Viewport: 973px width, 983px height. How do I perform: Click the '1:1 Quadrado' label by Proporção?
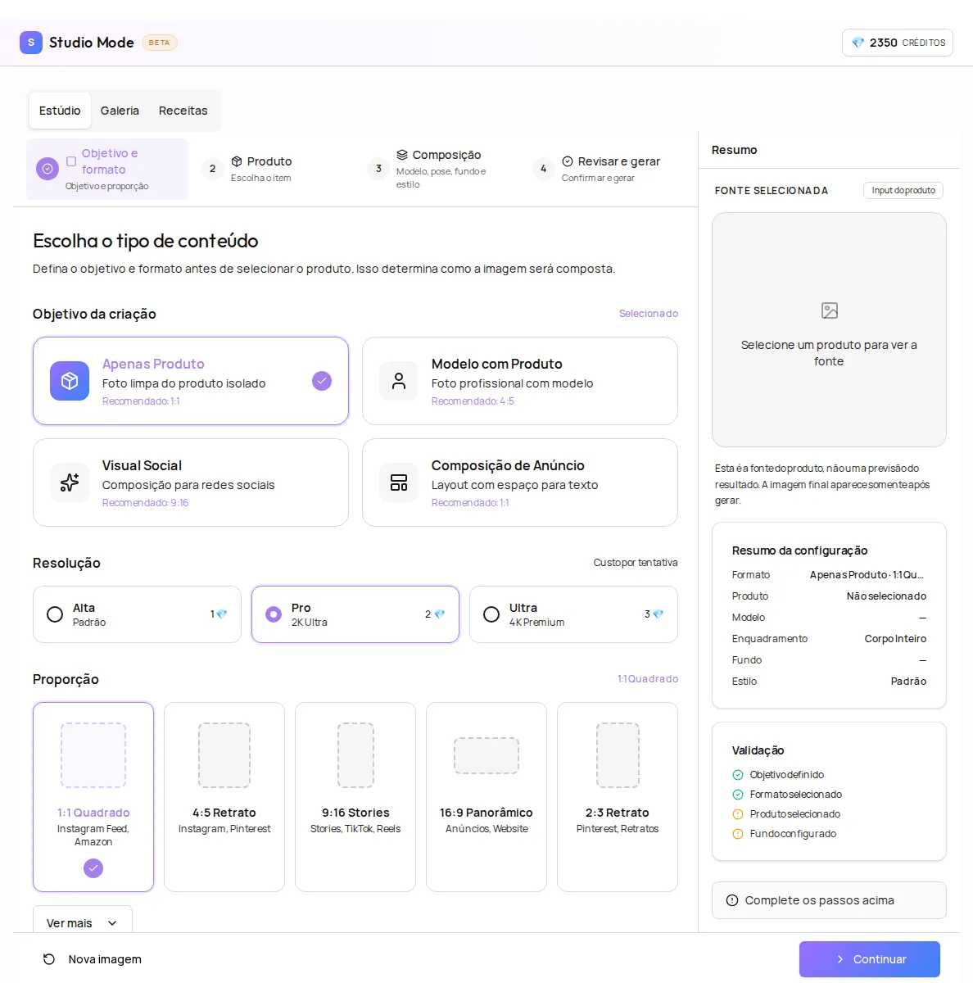point(648,679)
